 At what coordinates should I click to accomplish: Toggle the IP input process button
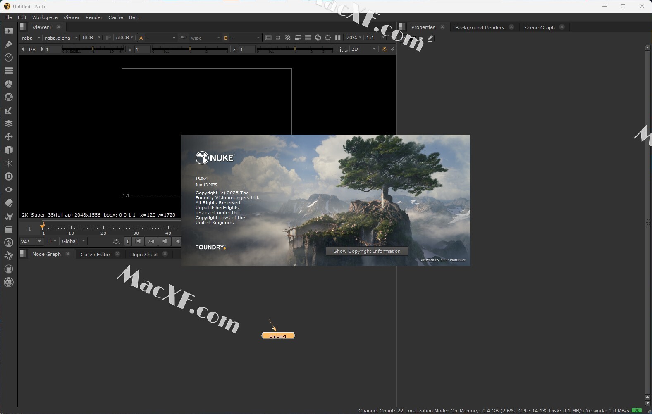pyautogui.click(x=108, y=38)
